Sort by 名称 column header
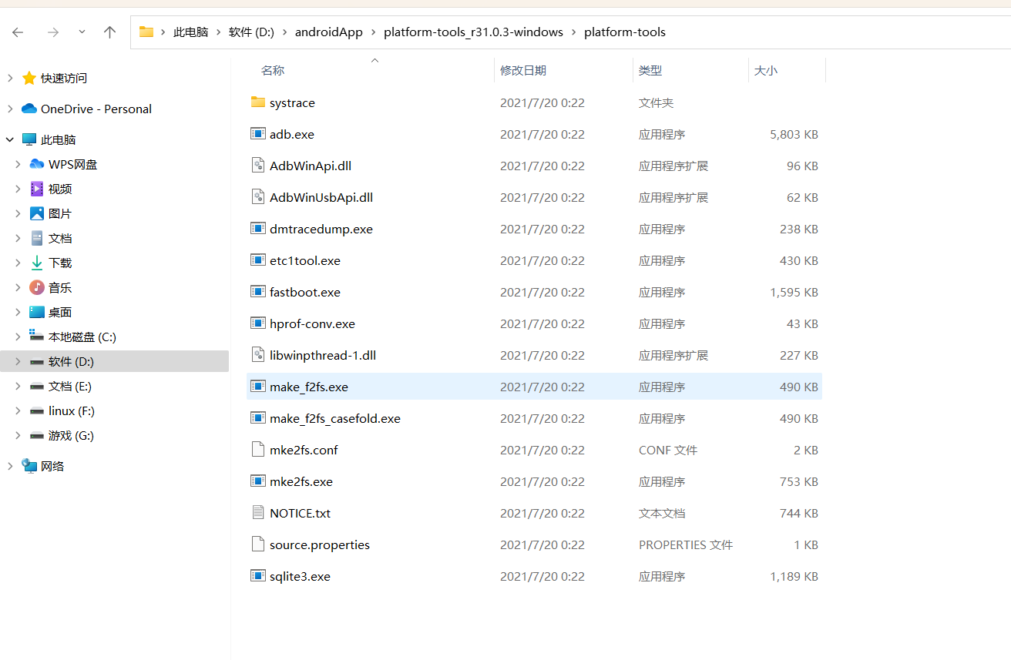This screenshot has height=660, width=1011. click(x=273, y=70)
